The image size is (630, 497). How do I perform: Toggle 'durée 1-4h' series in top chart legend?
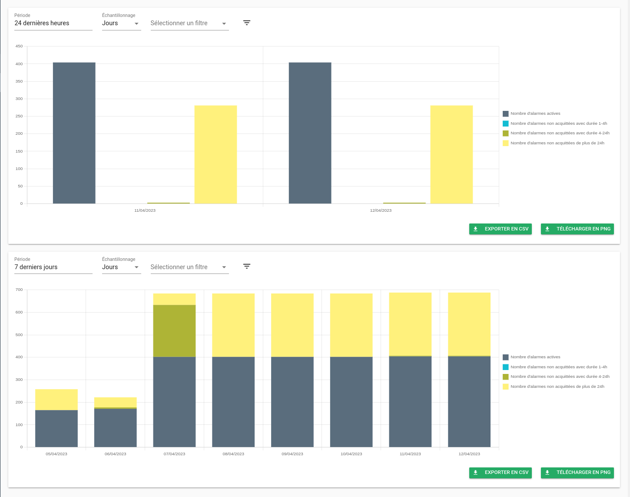pos(559,123)
